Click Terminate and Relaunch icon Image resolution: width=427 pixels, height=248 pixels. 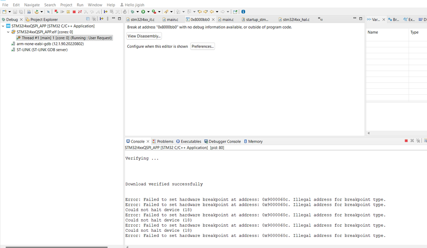(56, 12)
